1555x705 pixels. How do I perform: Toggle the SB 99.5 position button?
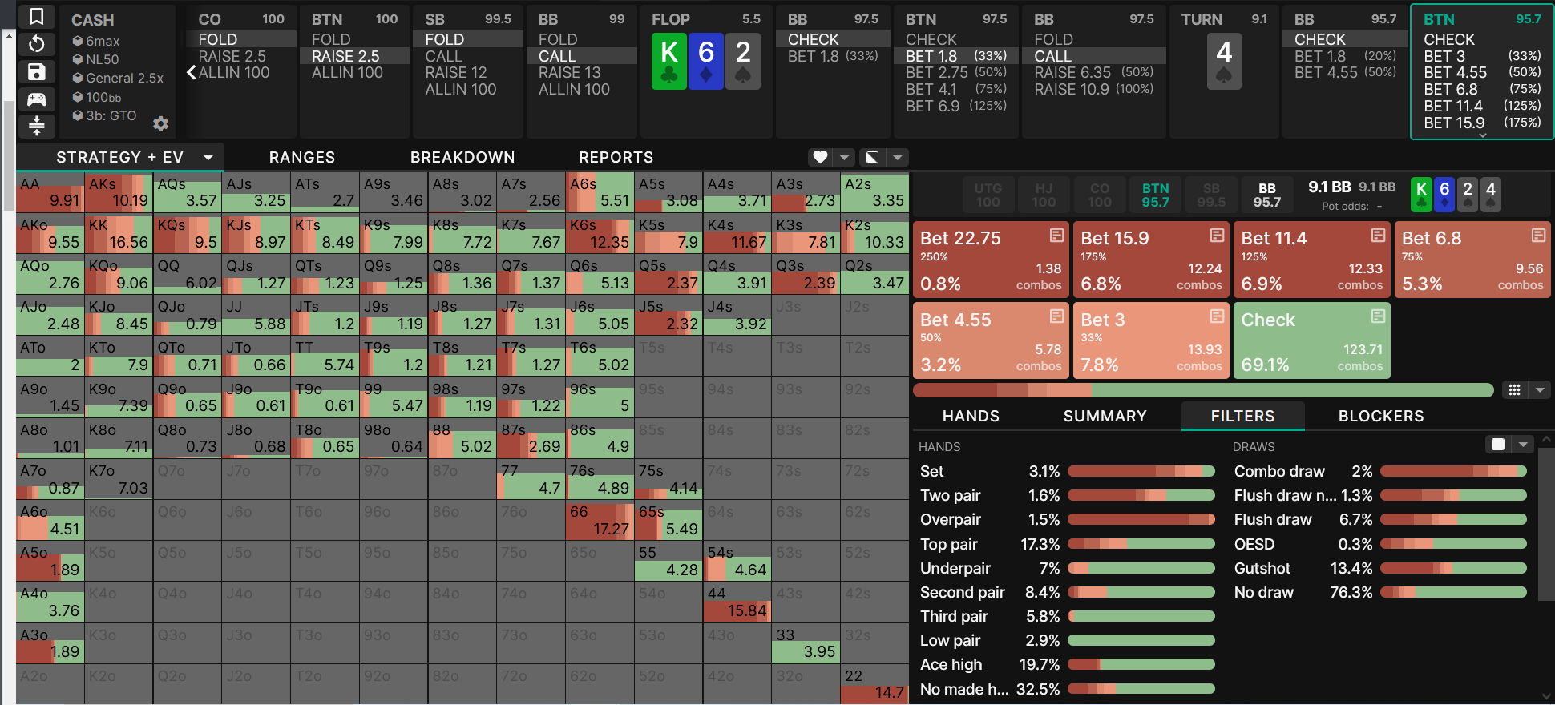(x=1211, y=195)
